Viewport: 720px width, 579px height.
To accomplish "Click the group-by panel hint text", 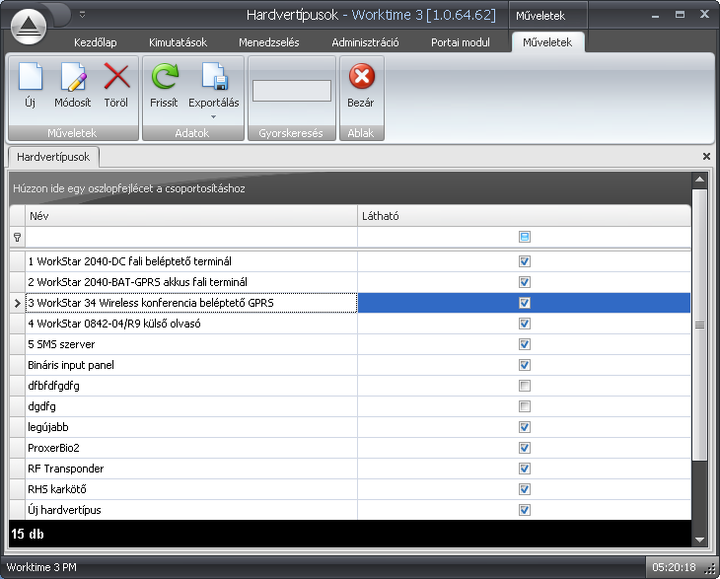I will [x=129, y=188].
